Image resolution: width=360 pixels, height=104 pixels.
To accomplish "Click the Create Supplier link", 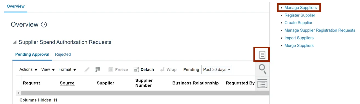I will [298, 23].
